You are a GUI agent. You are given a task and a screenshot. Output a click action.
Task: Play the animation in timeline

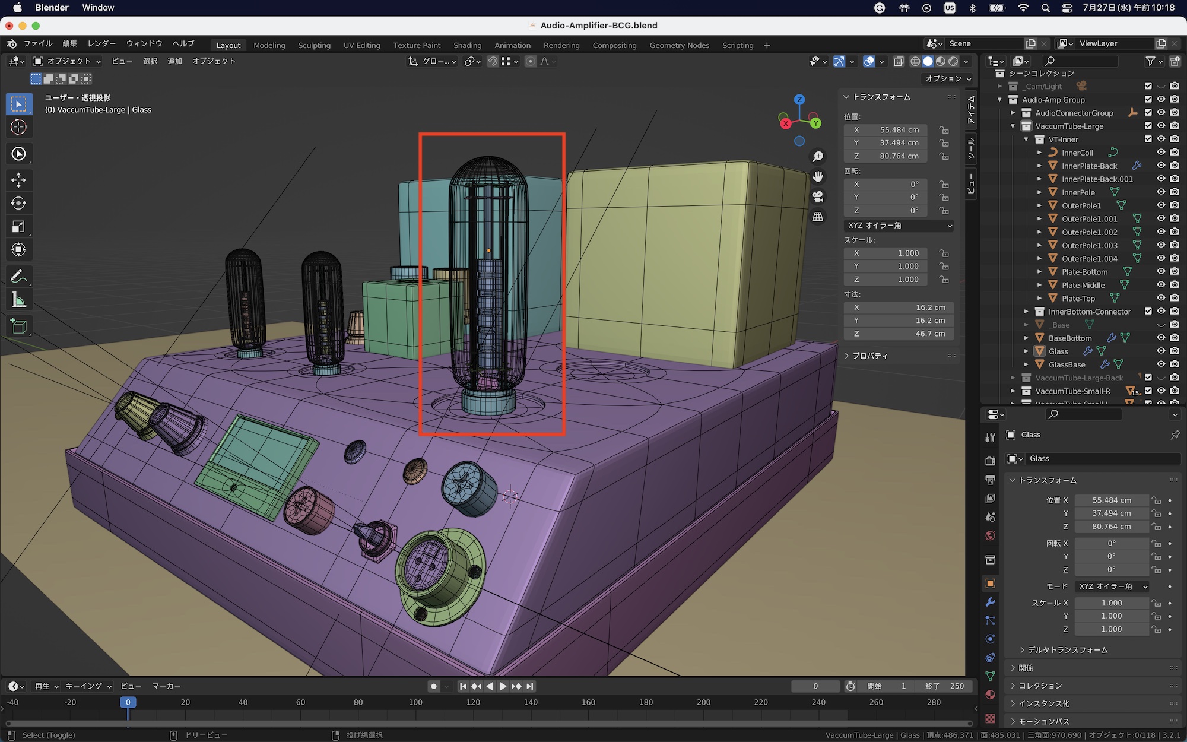[x=503, y=686]
